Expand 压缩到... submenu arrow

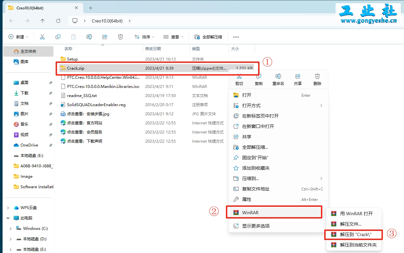[x=321, y=178]
